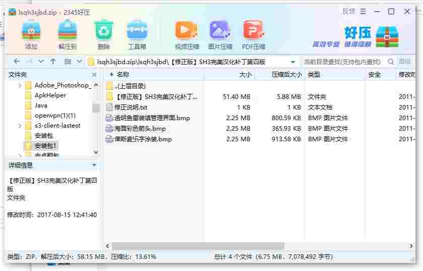The width and height of the screenshot is (423, 271).
Task: Click the 好压 brand logo banner
Action: coord(355,37)
